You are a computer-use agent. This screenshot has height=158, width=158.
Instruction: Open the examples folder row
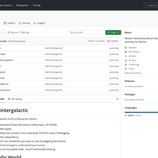60,54
